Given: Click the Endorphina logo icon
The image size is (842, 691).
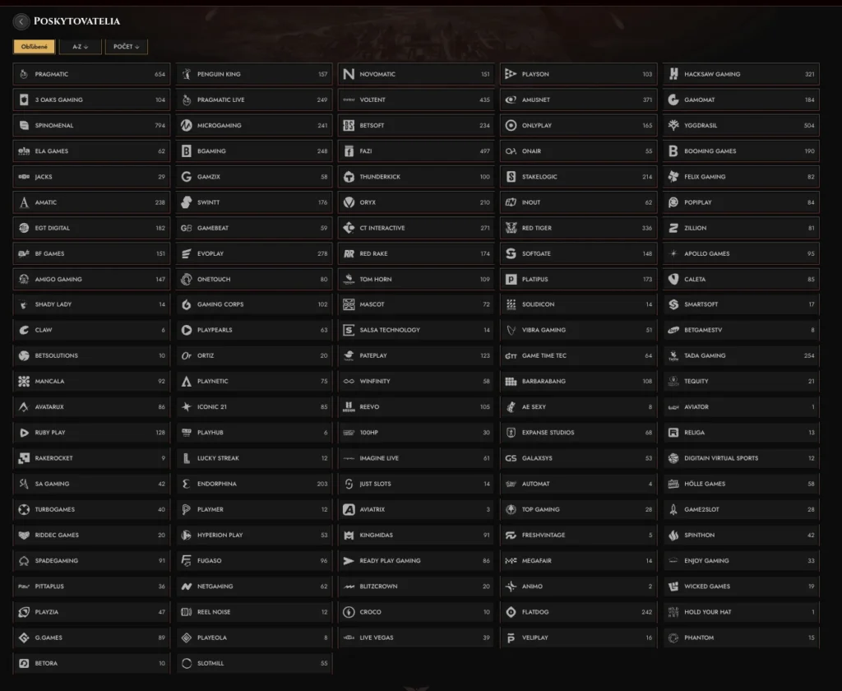Looking at the screenshot, I should point(187,484).
